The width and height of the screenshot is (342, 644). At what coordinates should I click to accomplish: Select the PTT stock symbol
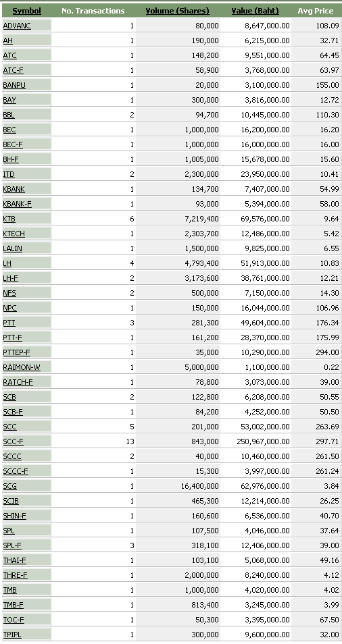point(9,323)
